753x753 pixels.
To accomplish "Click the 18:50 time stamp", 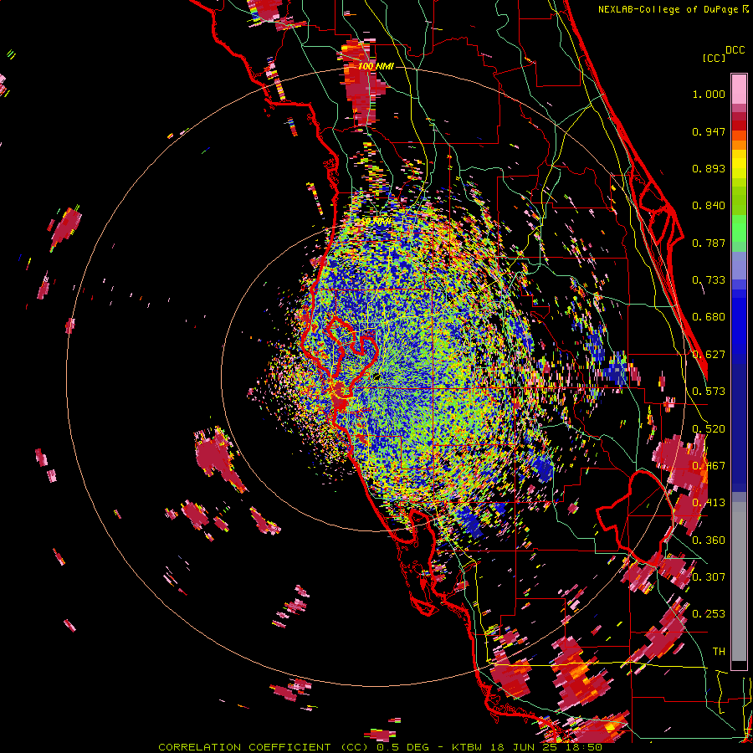I will coord(583,747).
